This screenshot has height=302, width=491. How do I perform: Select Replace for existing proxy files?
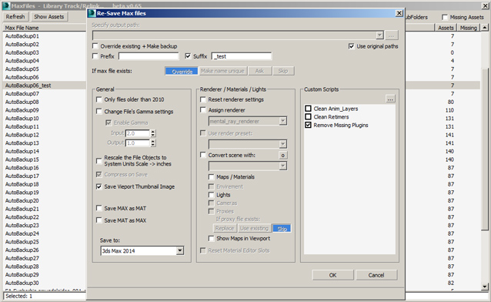pos(225,228)
